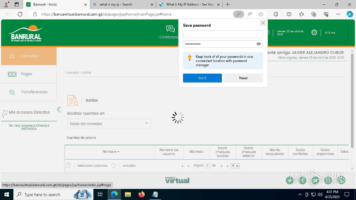Click Got it button
Image resolution: width=356 pixels, height=200 pixels.
tap(202, 78)
